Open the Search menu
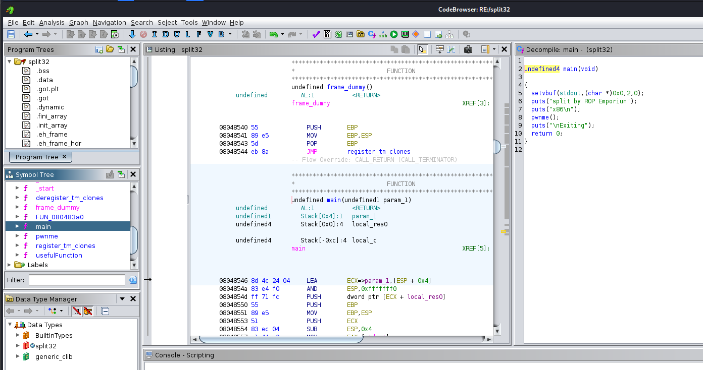The width and height of the screenshot is (703, 370). pos(141,22)
